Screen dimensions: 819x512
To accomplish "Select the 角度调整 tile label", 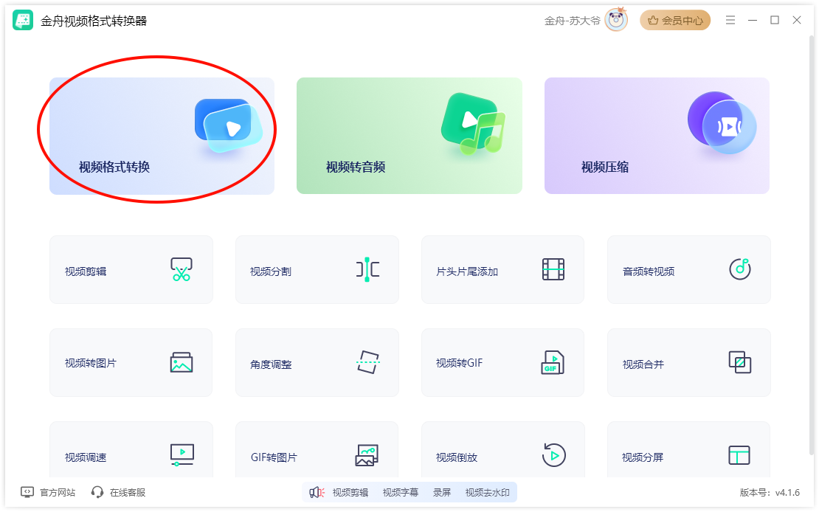I will pyautogui.click(x=271, y=364).
